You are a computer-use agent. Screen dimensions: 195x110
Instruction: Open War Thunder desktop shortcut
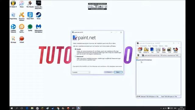[x=30, y=4]
